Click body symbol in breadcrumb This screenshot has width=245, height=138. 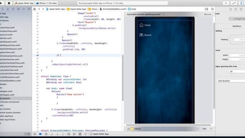coord(132,9)
